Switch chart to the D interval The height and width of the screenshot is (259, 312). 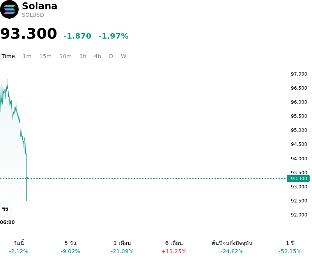(x=111, y=56)
